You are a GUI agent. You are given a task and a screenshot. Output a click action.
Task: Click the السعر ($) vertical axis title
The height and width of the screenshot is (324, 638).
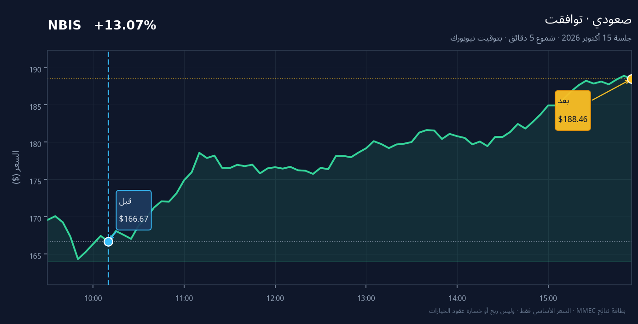[16, 167]
